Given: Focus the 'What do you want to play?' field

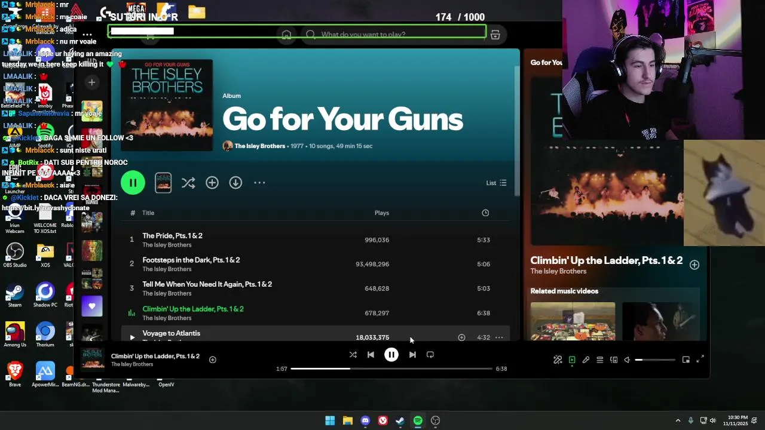Looking at the screenshot, I should click(394, 35).
